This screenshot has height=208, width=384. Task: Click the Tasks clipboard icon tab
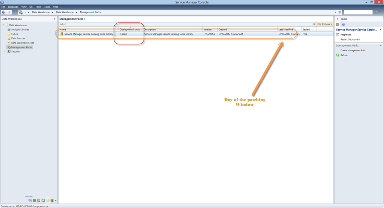[337, 24]
